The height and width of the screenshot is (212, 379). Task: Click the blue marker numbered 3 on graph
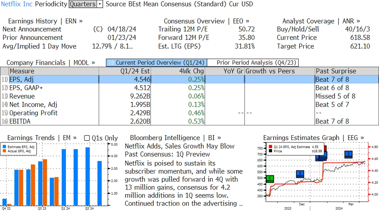(x=348, y=154)
